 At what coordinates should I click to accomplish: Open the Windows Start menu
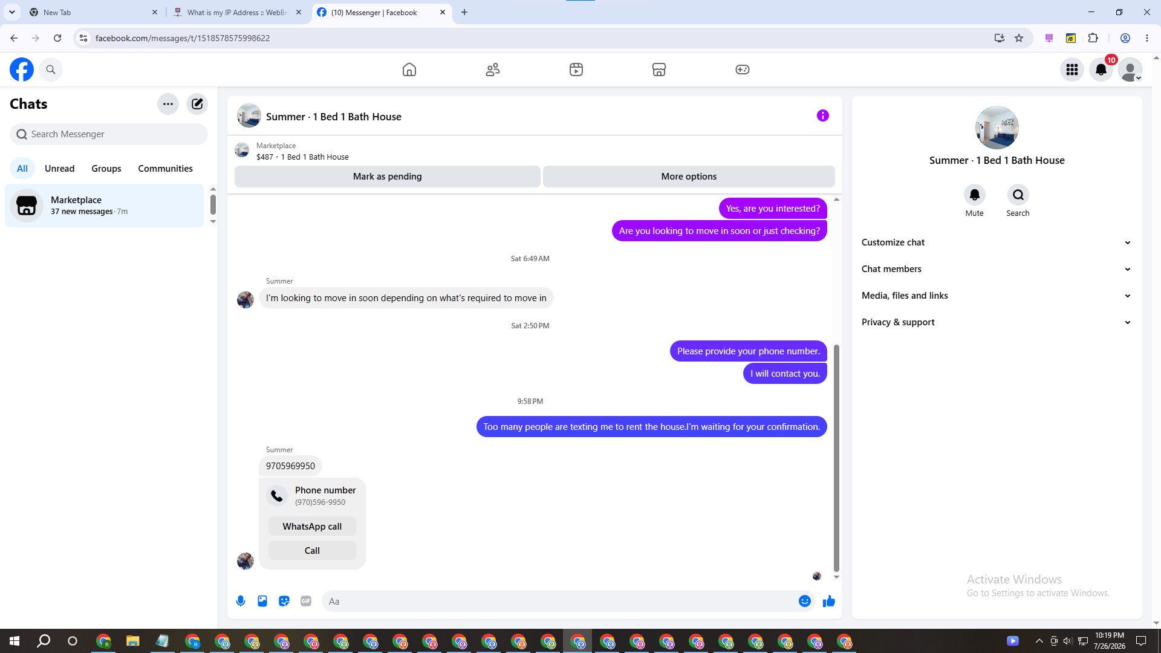(15, 641)
